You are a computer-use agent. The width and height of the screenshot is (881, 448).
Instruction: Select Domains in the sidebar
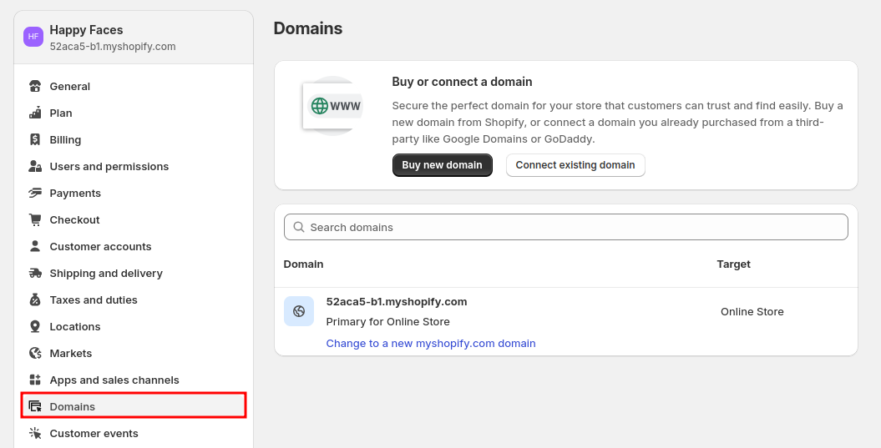[134, 405]
